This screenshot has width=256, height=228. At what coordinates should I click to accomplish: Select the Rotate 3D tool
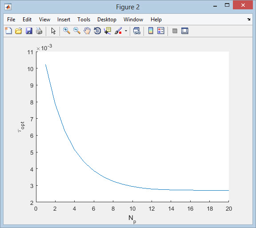(97, 31)
